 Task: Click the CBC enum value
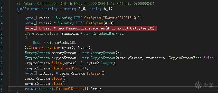point(73,43)
